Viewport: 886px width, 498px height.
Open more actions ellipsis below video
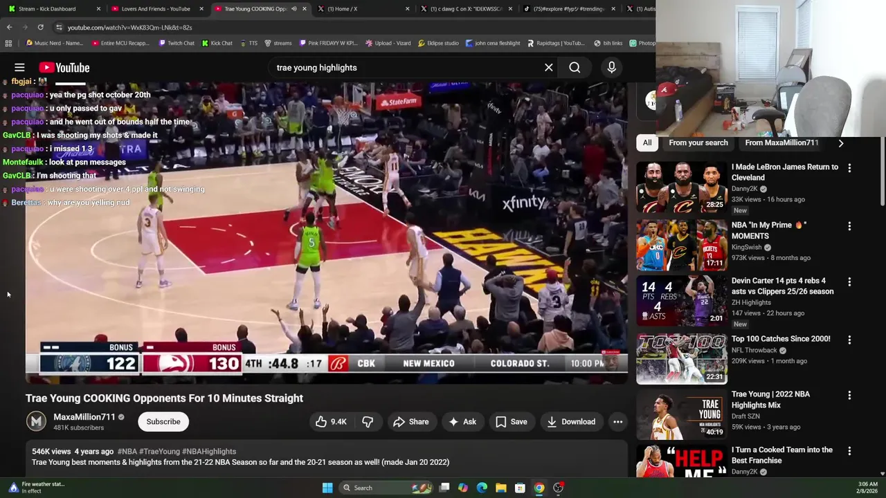click(617, 422)
